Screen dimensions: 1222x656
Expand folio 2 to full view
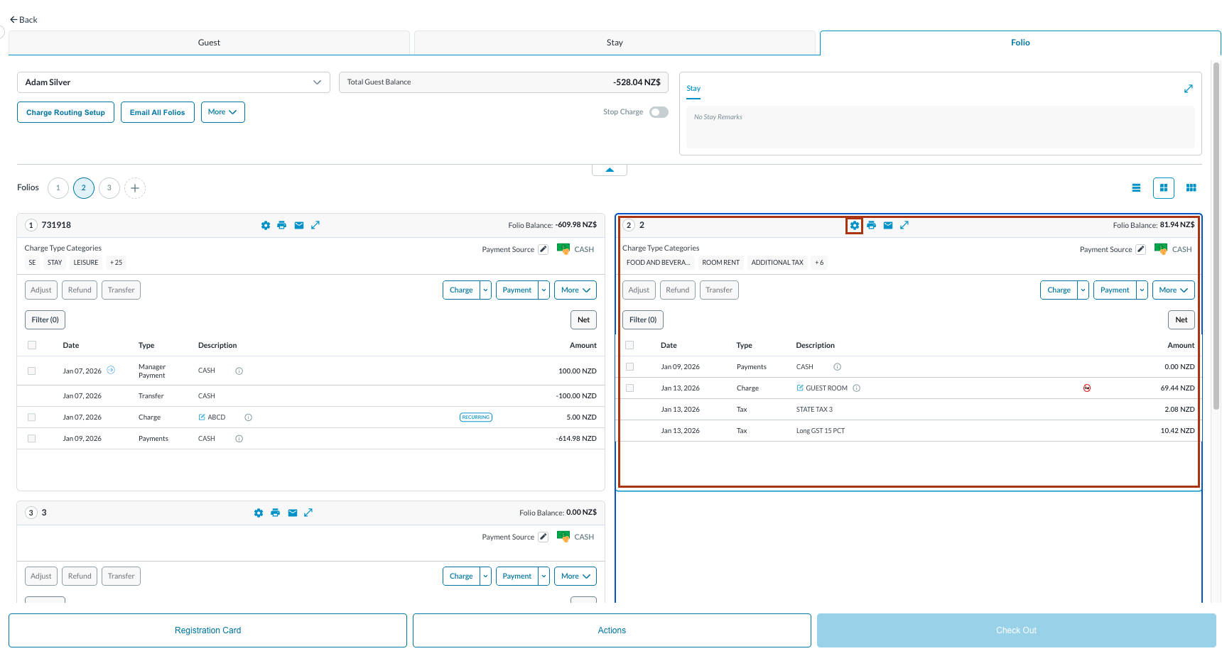click(904, 225)
